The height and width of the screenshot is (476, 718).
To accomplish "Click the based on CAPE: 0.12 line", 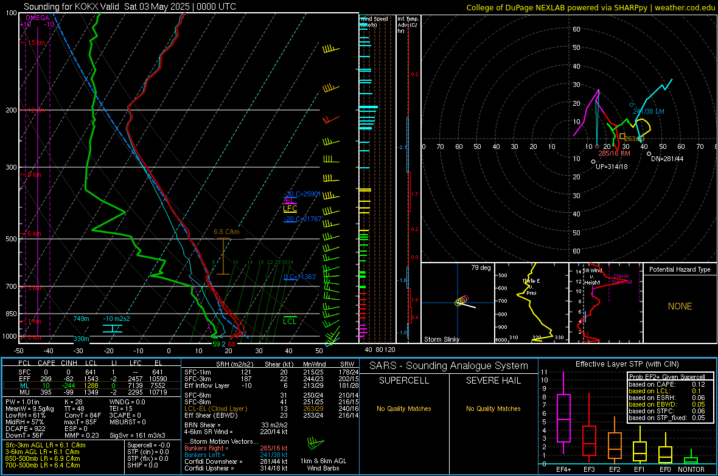I will pyautogui.click(x=667, y=384).
